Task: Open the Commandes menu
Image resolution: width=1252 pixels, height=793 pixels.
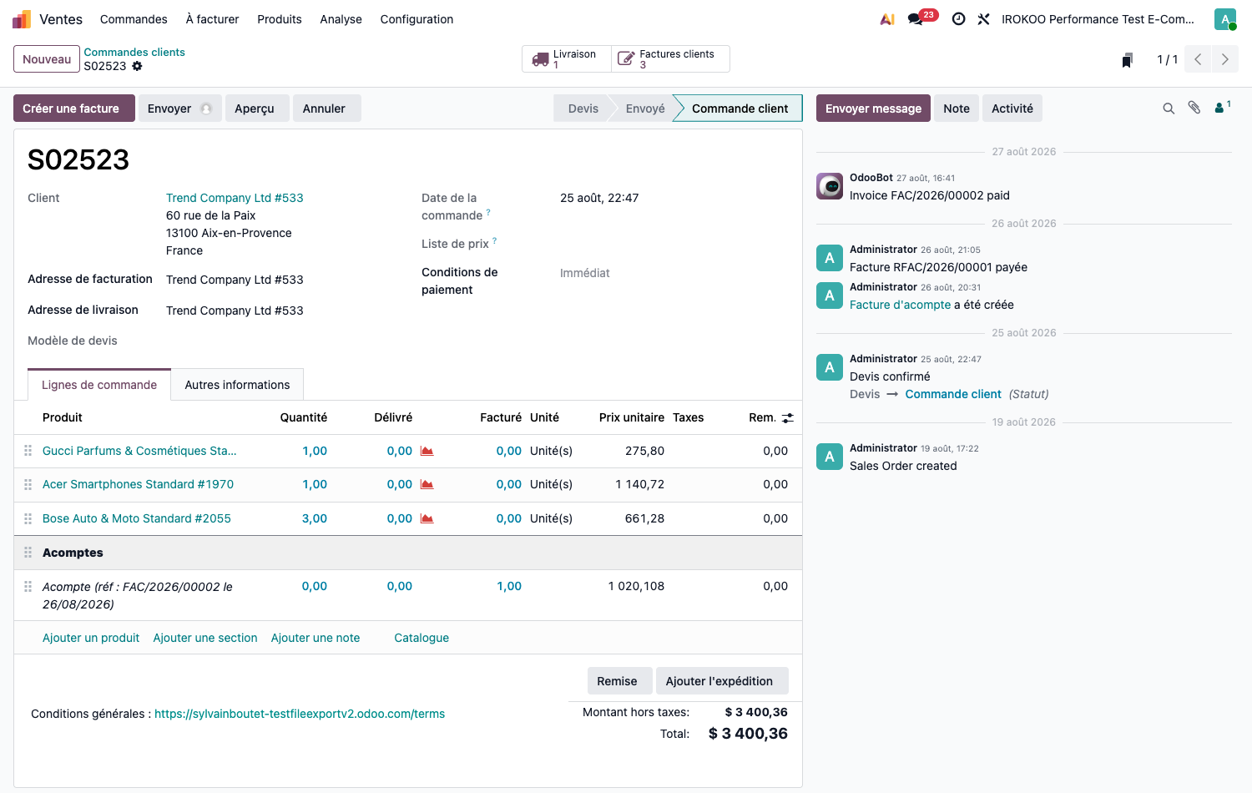Action: [134, 19]
